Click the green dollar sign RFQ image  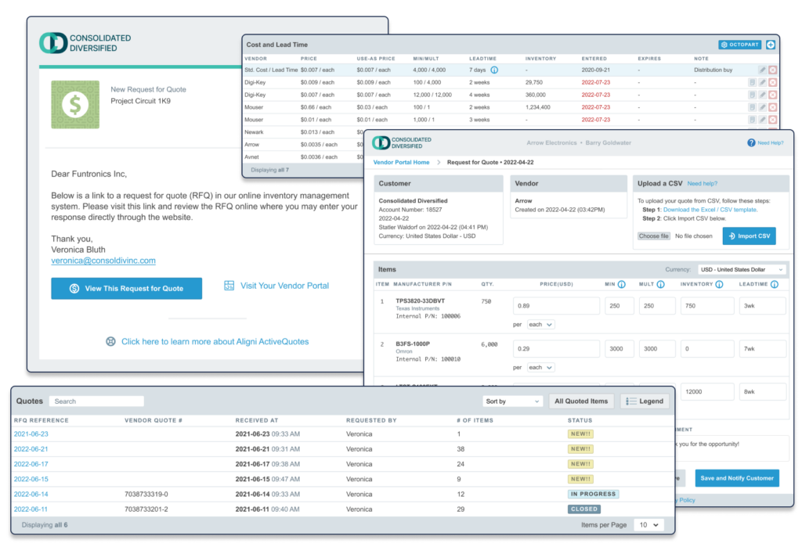pos(75,104)
